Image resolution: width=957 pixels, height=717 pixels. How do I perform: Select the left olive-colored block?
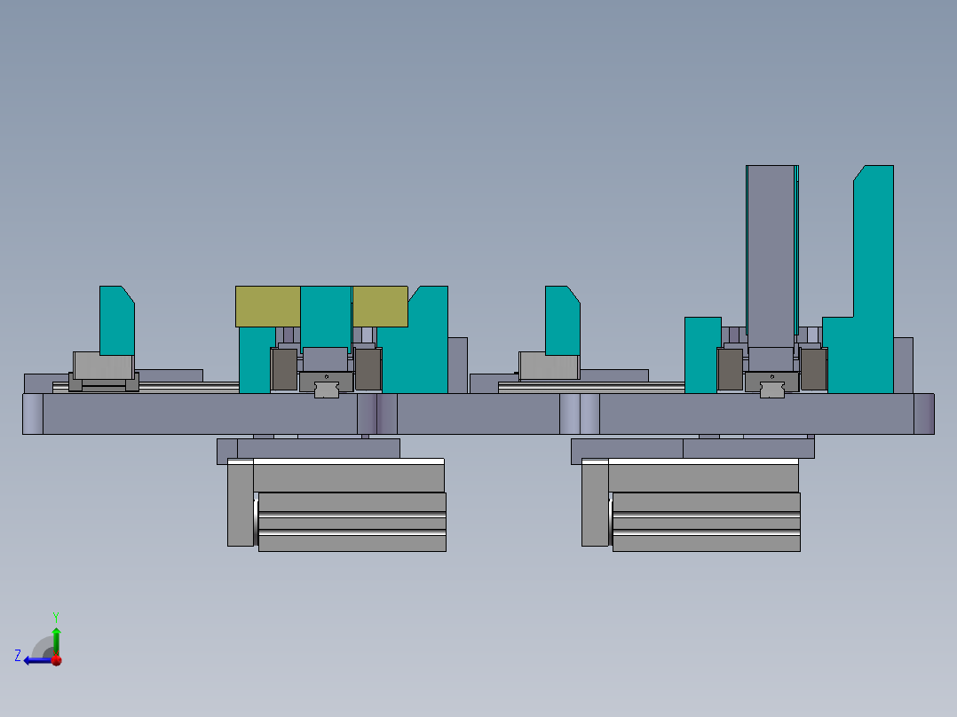click(x=268, y=306)
